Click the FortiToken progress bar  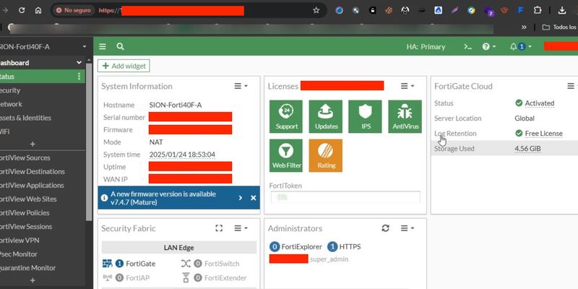pos(345,197)
